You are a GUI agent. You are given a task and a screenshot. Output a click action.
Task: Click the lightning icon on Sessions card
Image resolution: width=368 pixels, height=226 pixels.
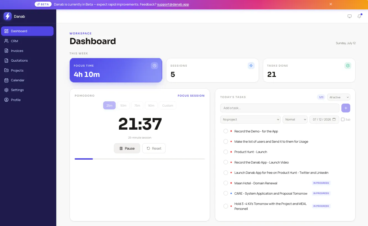[251, 66]
